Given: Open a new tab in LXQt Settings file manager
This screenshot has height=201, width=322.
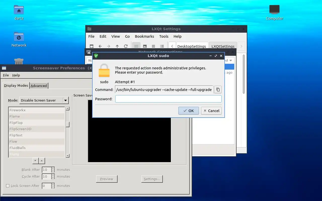Looking at the screenshot, I should click(92, 46).
